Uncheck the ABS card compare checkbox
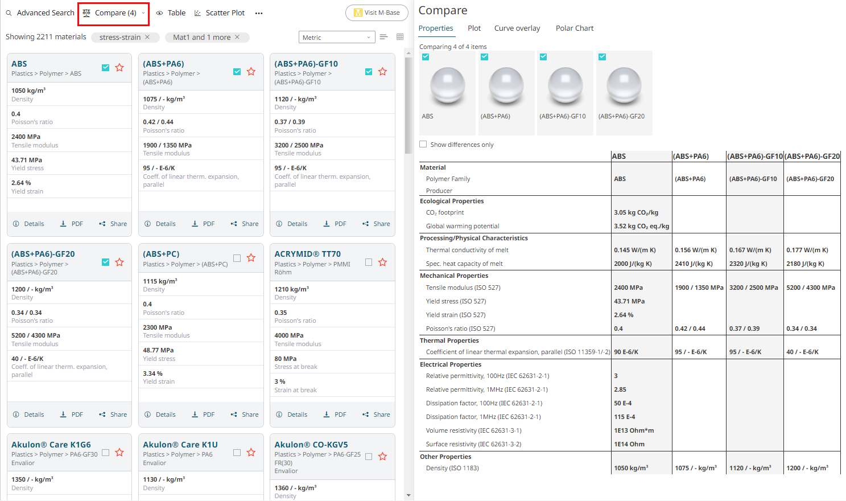The width and height of the screenshot is (846, 501). (x=105, y=68)
